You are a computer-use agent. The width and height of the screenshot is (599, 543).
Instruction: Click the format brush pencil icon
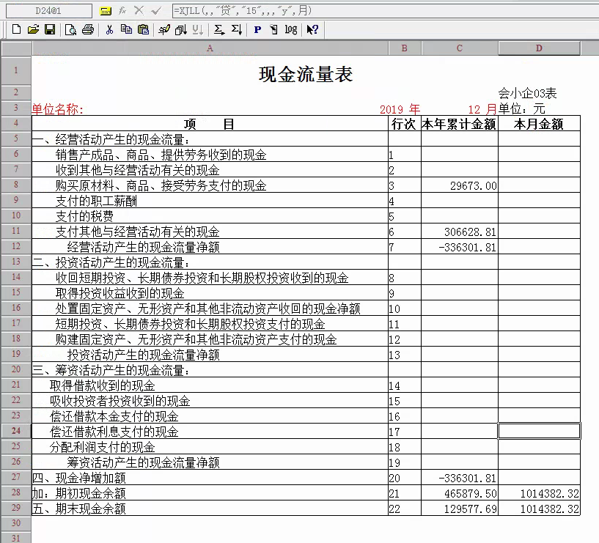point(164,29)
